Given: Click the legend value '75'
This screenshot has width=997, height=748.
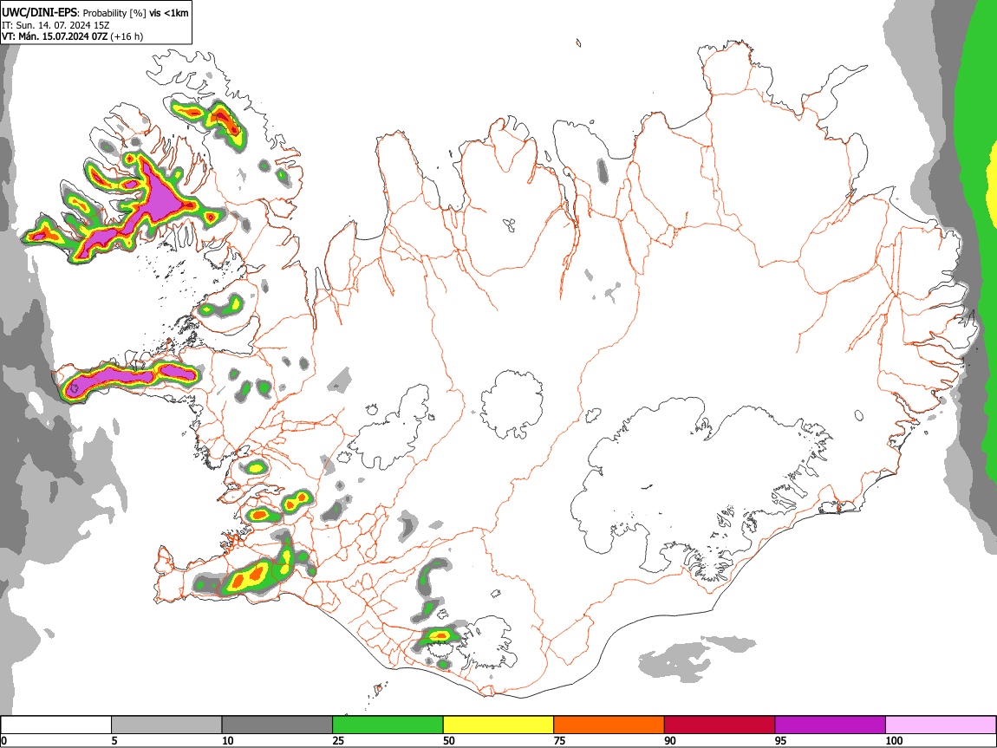Looking at the screenshot, I should 559,740.
